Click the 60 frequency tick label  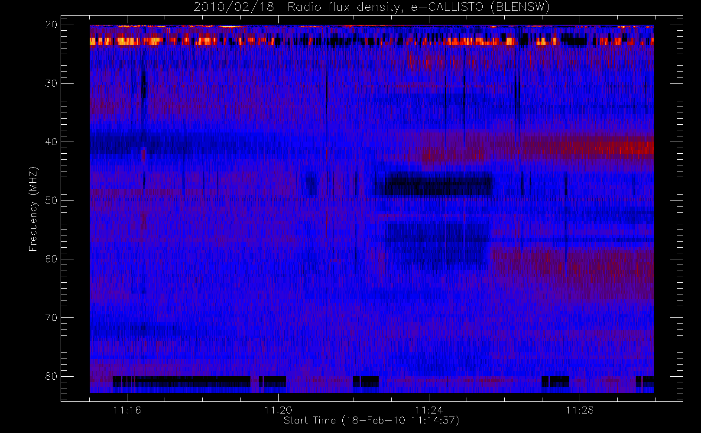tap(51, 259)
